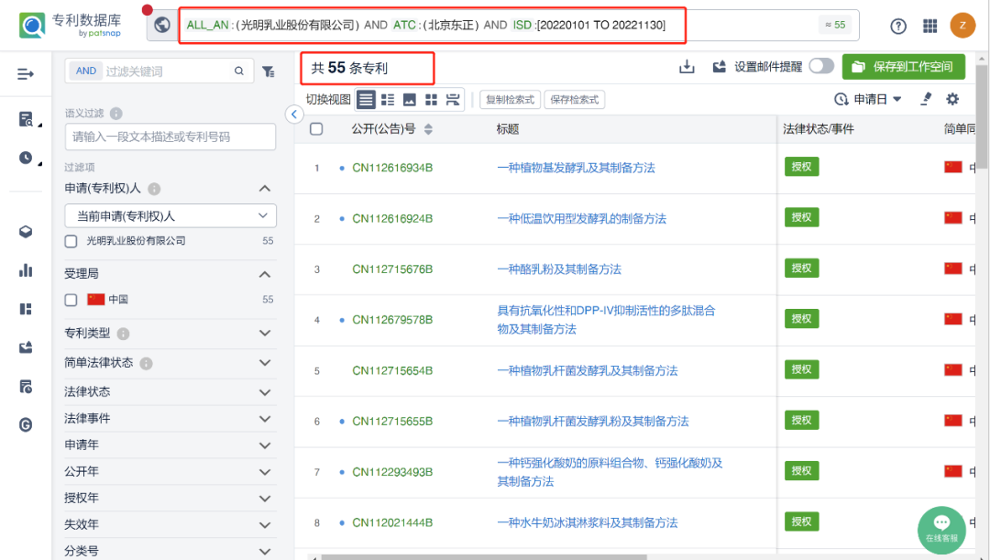Viewport: 990px width, 560px height.
Task: Click the 复制检索式 button
Action: coord(511,100)
